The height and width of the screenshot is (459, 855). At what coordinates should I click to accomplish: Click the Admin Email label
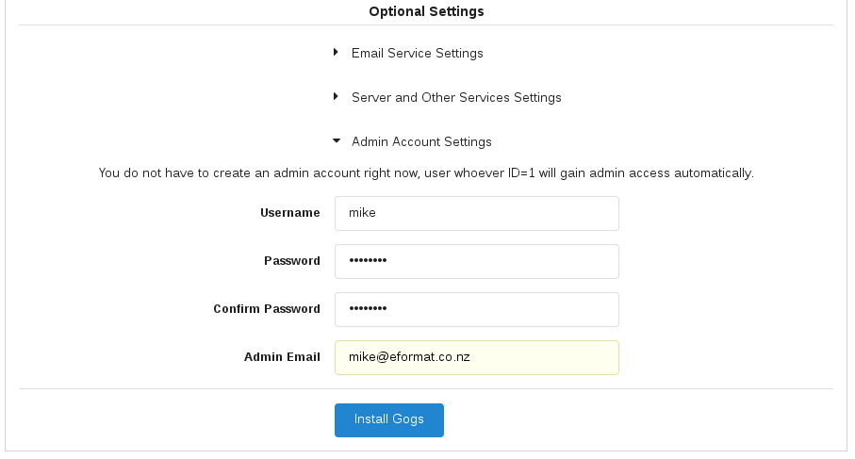point(282,357)
